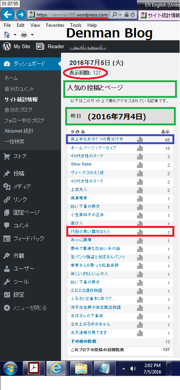Open その他の投稿 link
Screen dimensions: 180x390
tap(84, 341)
